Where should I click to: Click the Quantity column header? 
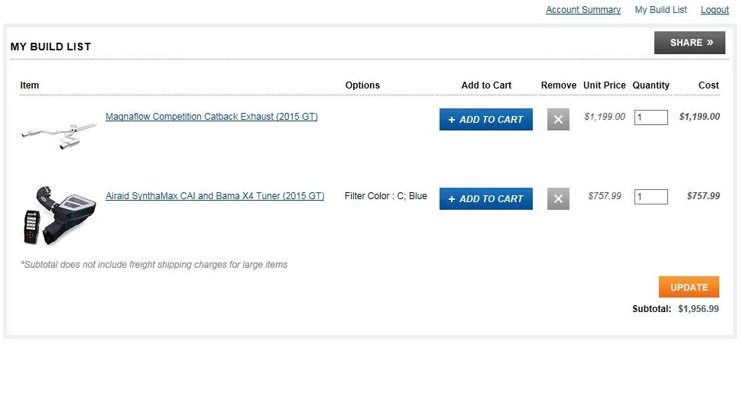pos(651,85)
